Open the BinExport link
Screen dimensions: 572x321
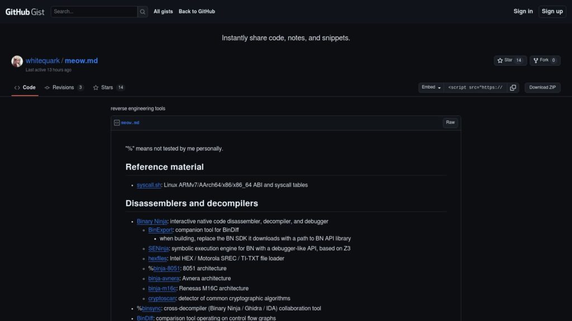click(160, 230)
